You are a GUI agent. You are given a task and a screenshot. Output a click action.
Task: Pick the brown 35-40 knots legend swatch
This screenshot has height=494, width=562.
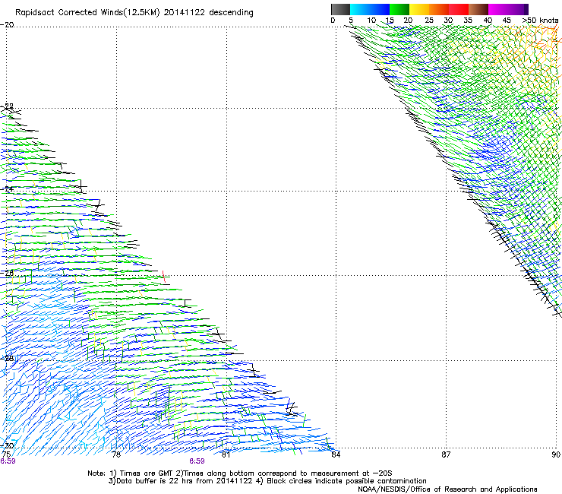478,9
